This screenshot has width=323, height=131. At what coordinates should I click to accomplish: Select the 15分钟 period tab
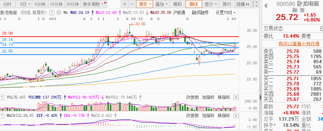56,4
